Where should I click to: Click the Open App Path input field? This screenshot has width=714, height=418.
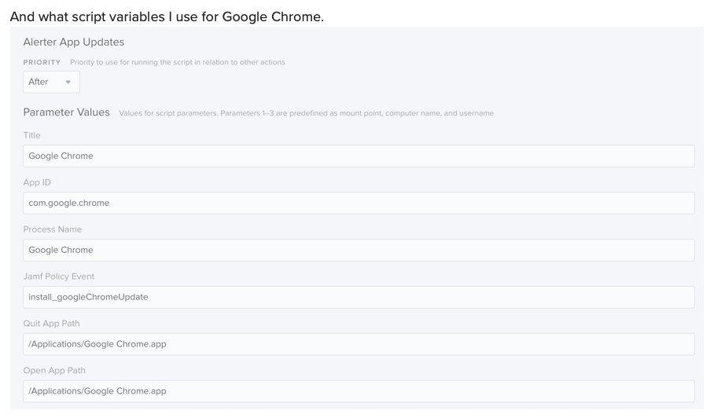[359, 391]
